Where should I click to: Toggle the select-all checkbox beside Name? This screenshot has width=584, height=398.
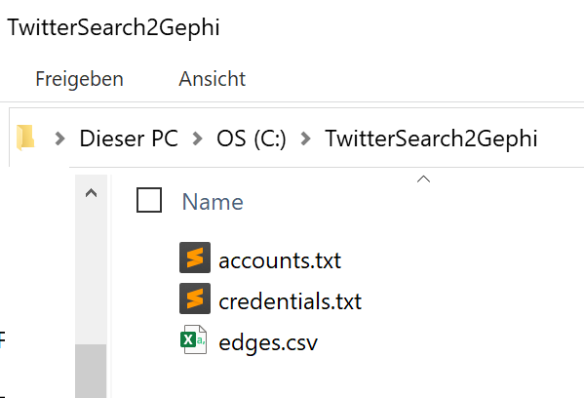pos(149,200)
